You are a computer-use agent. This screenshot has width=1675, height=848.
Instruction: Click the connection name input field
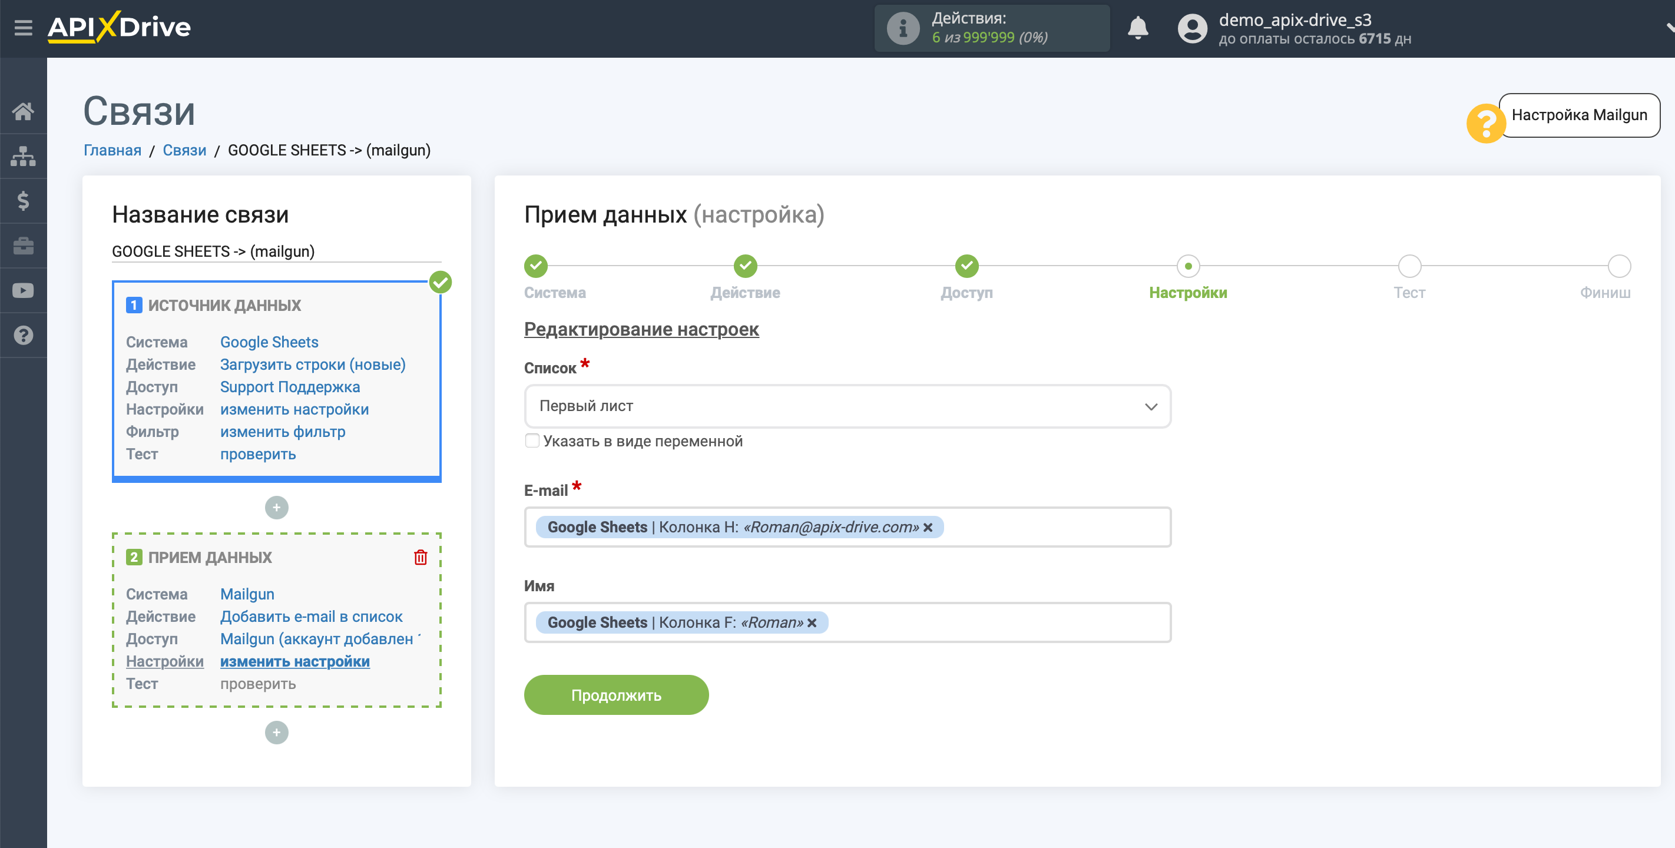click(x=276, y=251)
